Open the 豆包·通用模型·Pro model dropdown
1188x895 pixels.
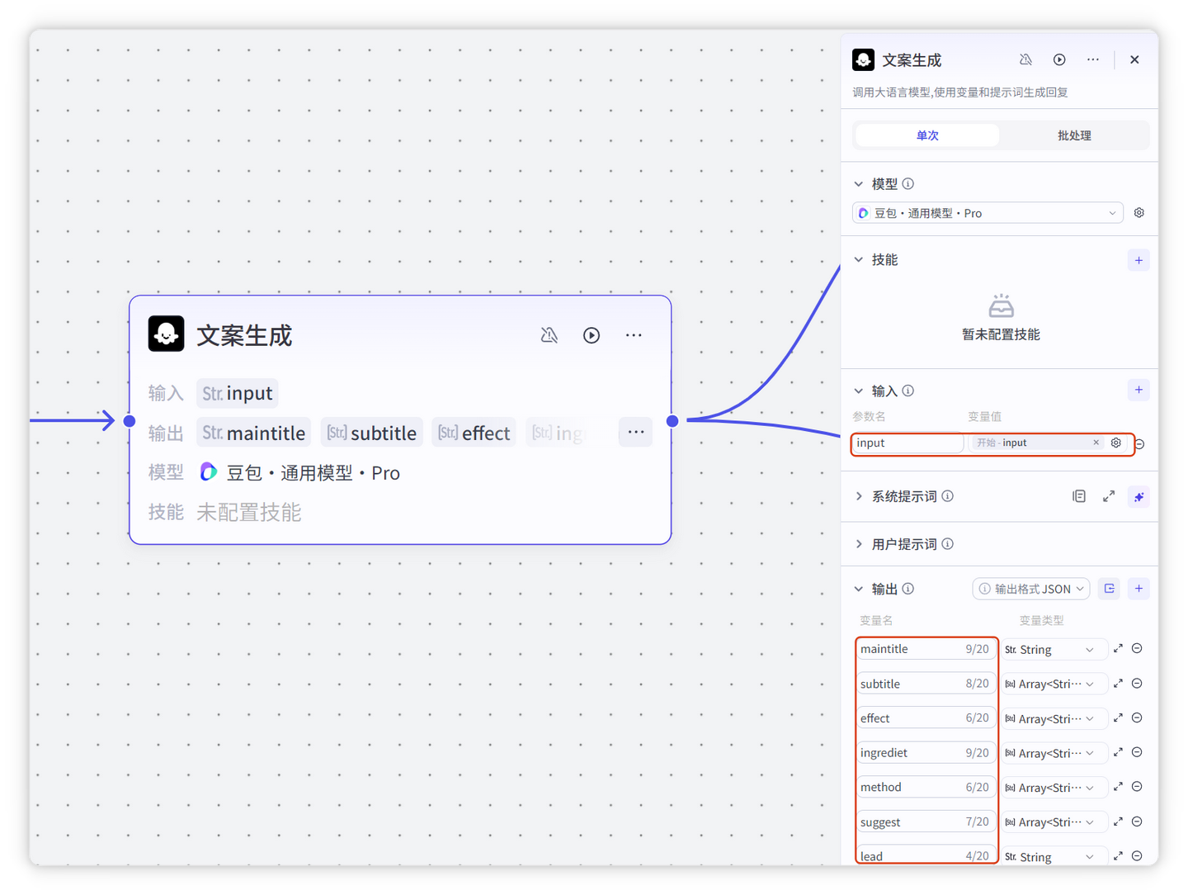tap(988, 213)
